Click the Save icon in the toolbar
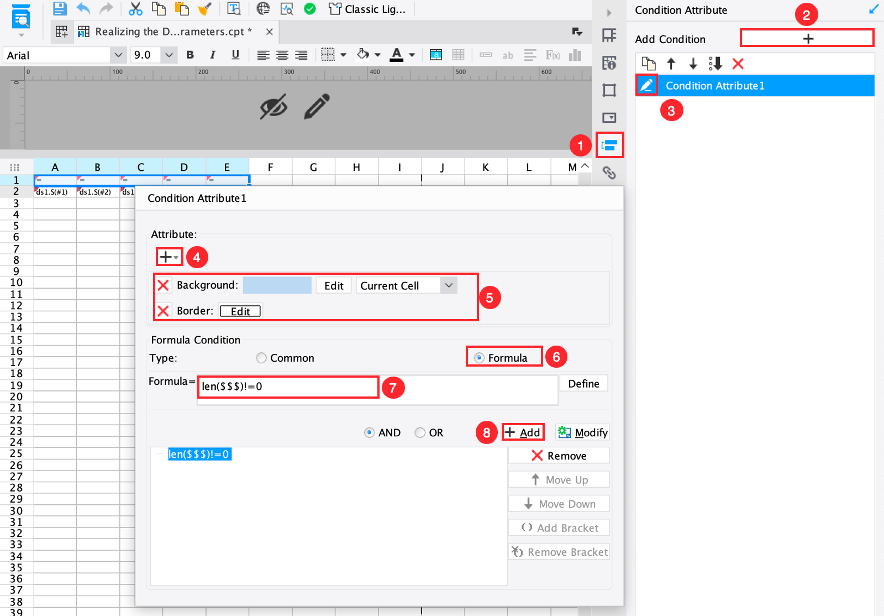 [x=60, y=8]
